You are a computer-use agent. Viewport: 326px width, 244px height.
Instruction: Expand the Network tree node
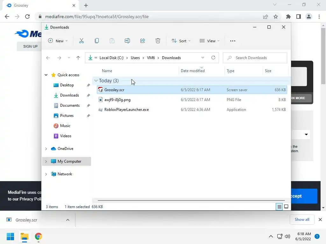tap(46, 174)
